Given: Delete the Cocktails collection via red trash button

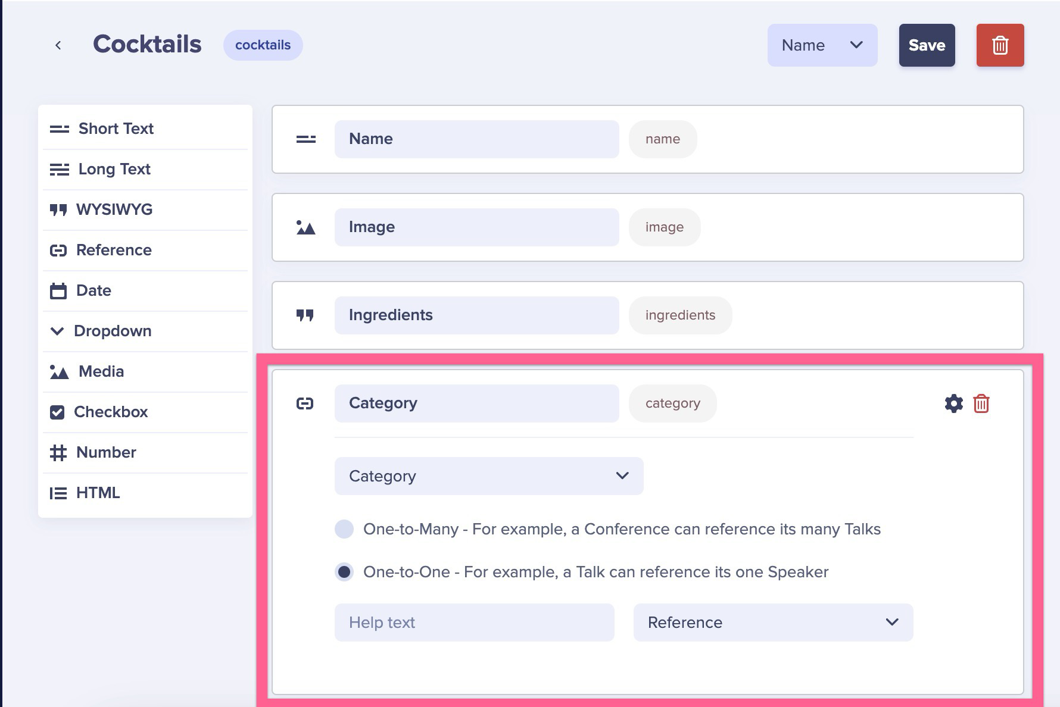Looking at the screenshot, I should (1000, 45).
